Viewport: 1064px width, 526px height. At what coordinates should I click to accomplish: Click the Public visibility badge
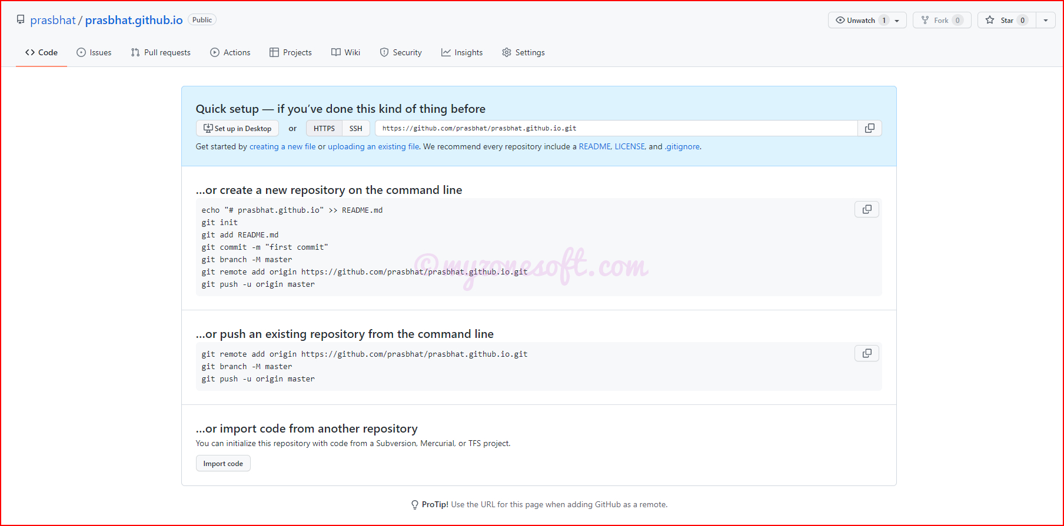pyautogui.click(x=202, y=20)
